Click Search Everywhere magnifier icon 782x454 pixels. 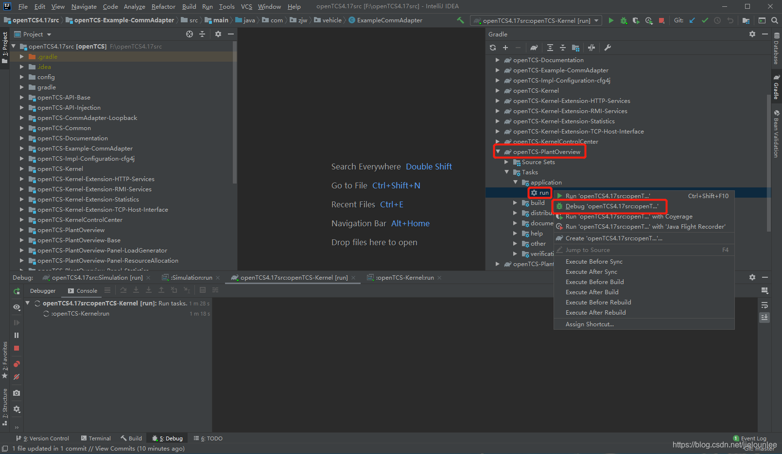(775, 20)
